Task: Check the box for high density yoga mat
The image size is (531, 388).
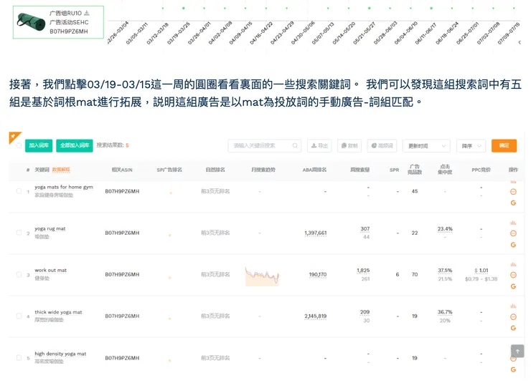Action: point(19,358)
